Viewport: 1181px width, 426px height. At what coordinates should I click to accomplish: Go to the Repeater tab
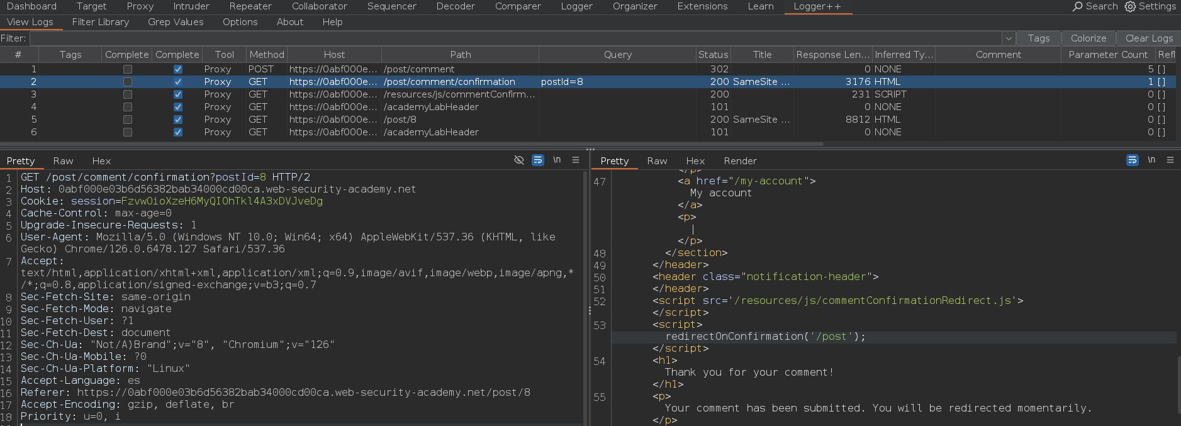click(250, 6)
